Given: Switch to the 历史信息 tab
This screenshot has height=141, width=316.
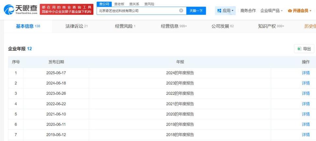Looking at the screenshot, I should point(310,26).
